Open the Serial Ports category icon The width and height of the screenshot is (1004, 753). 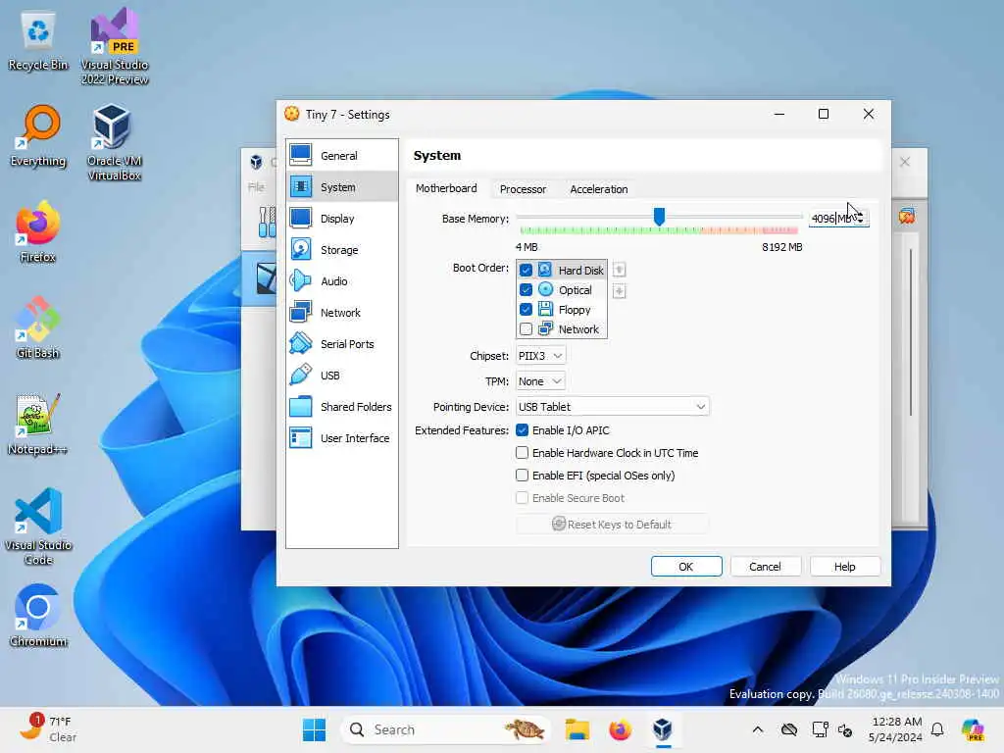pos(300,344)
